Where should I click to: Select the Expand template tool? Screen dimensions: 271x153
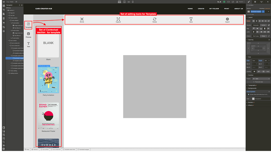(118, 20)
